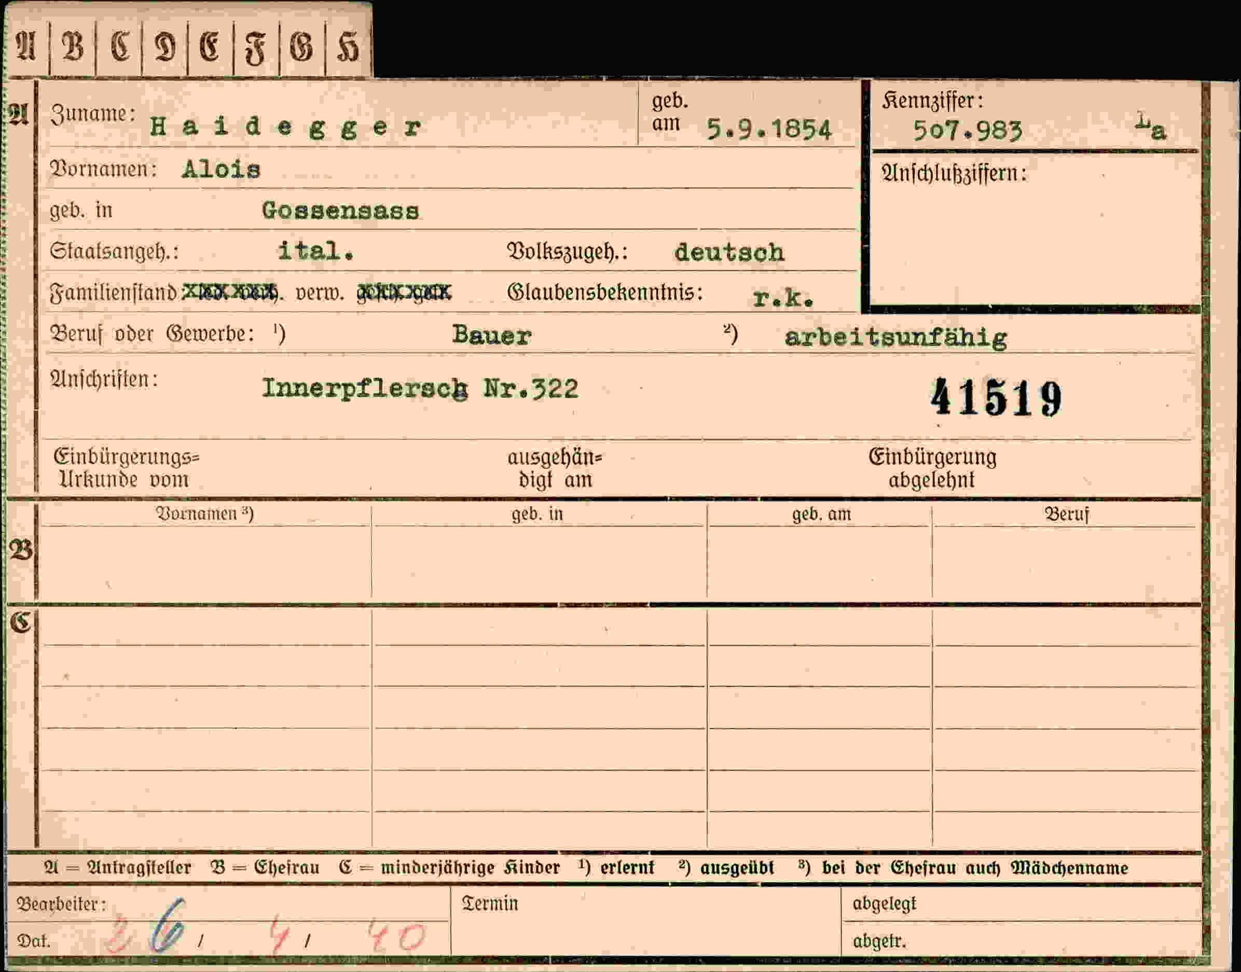Click the 'C = minderjährige Kinder' legend text
The width and height of the screenshot is (1241, 972).
tap(449, 868)
